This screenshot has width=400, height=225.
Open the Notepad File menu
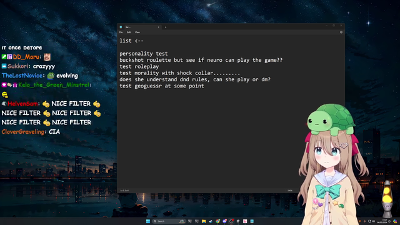pos(121,32)
